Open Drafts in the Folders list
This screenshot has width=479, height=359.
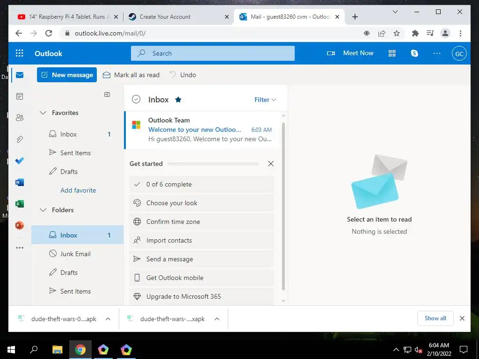coord(77,273)
